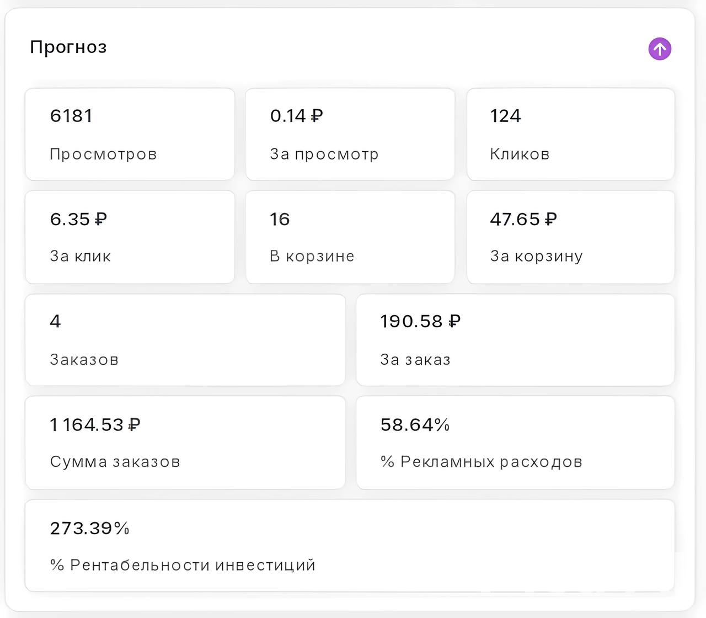Screen dimensions: 706x618
Task: Click the purple up-arrow collapse icon
Action: click(660, 49)
